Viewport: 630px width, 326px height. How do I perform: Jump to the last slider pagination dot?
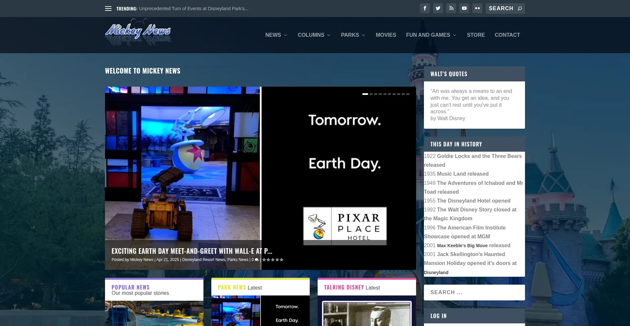click(x=408, y=94)
